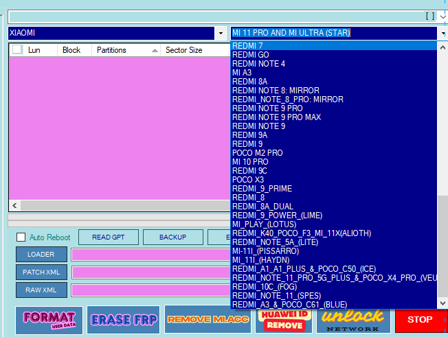Choose MI 10 PRO model

(x=334, y=162)
